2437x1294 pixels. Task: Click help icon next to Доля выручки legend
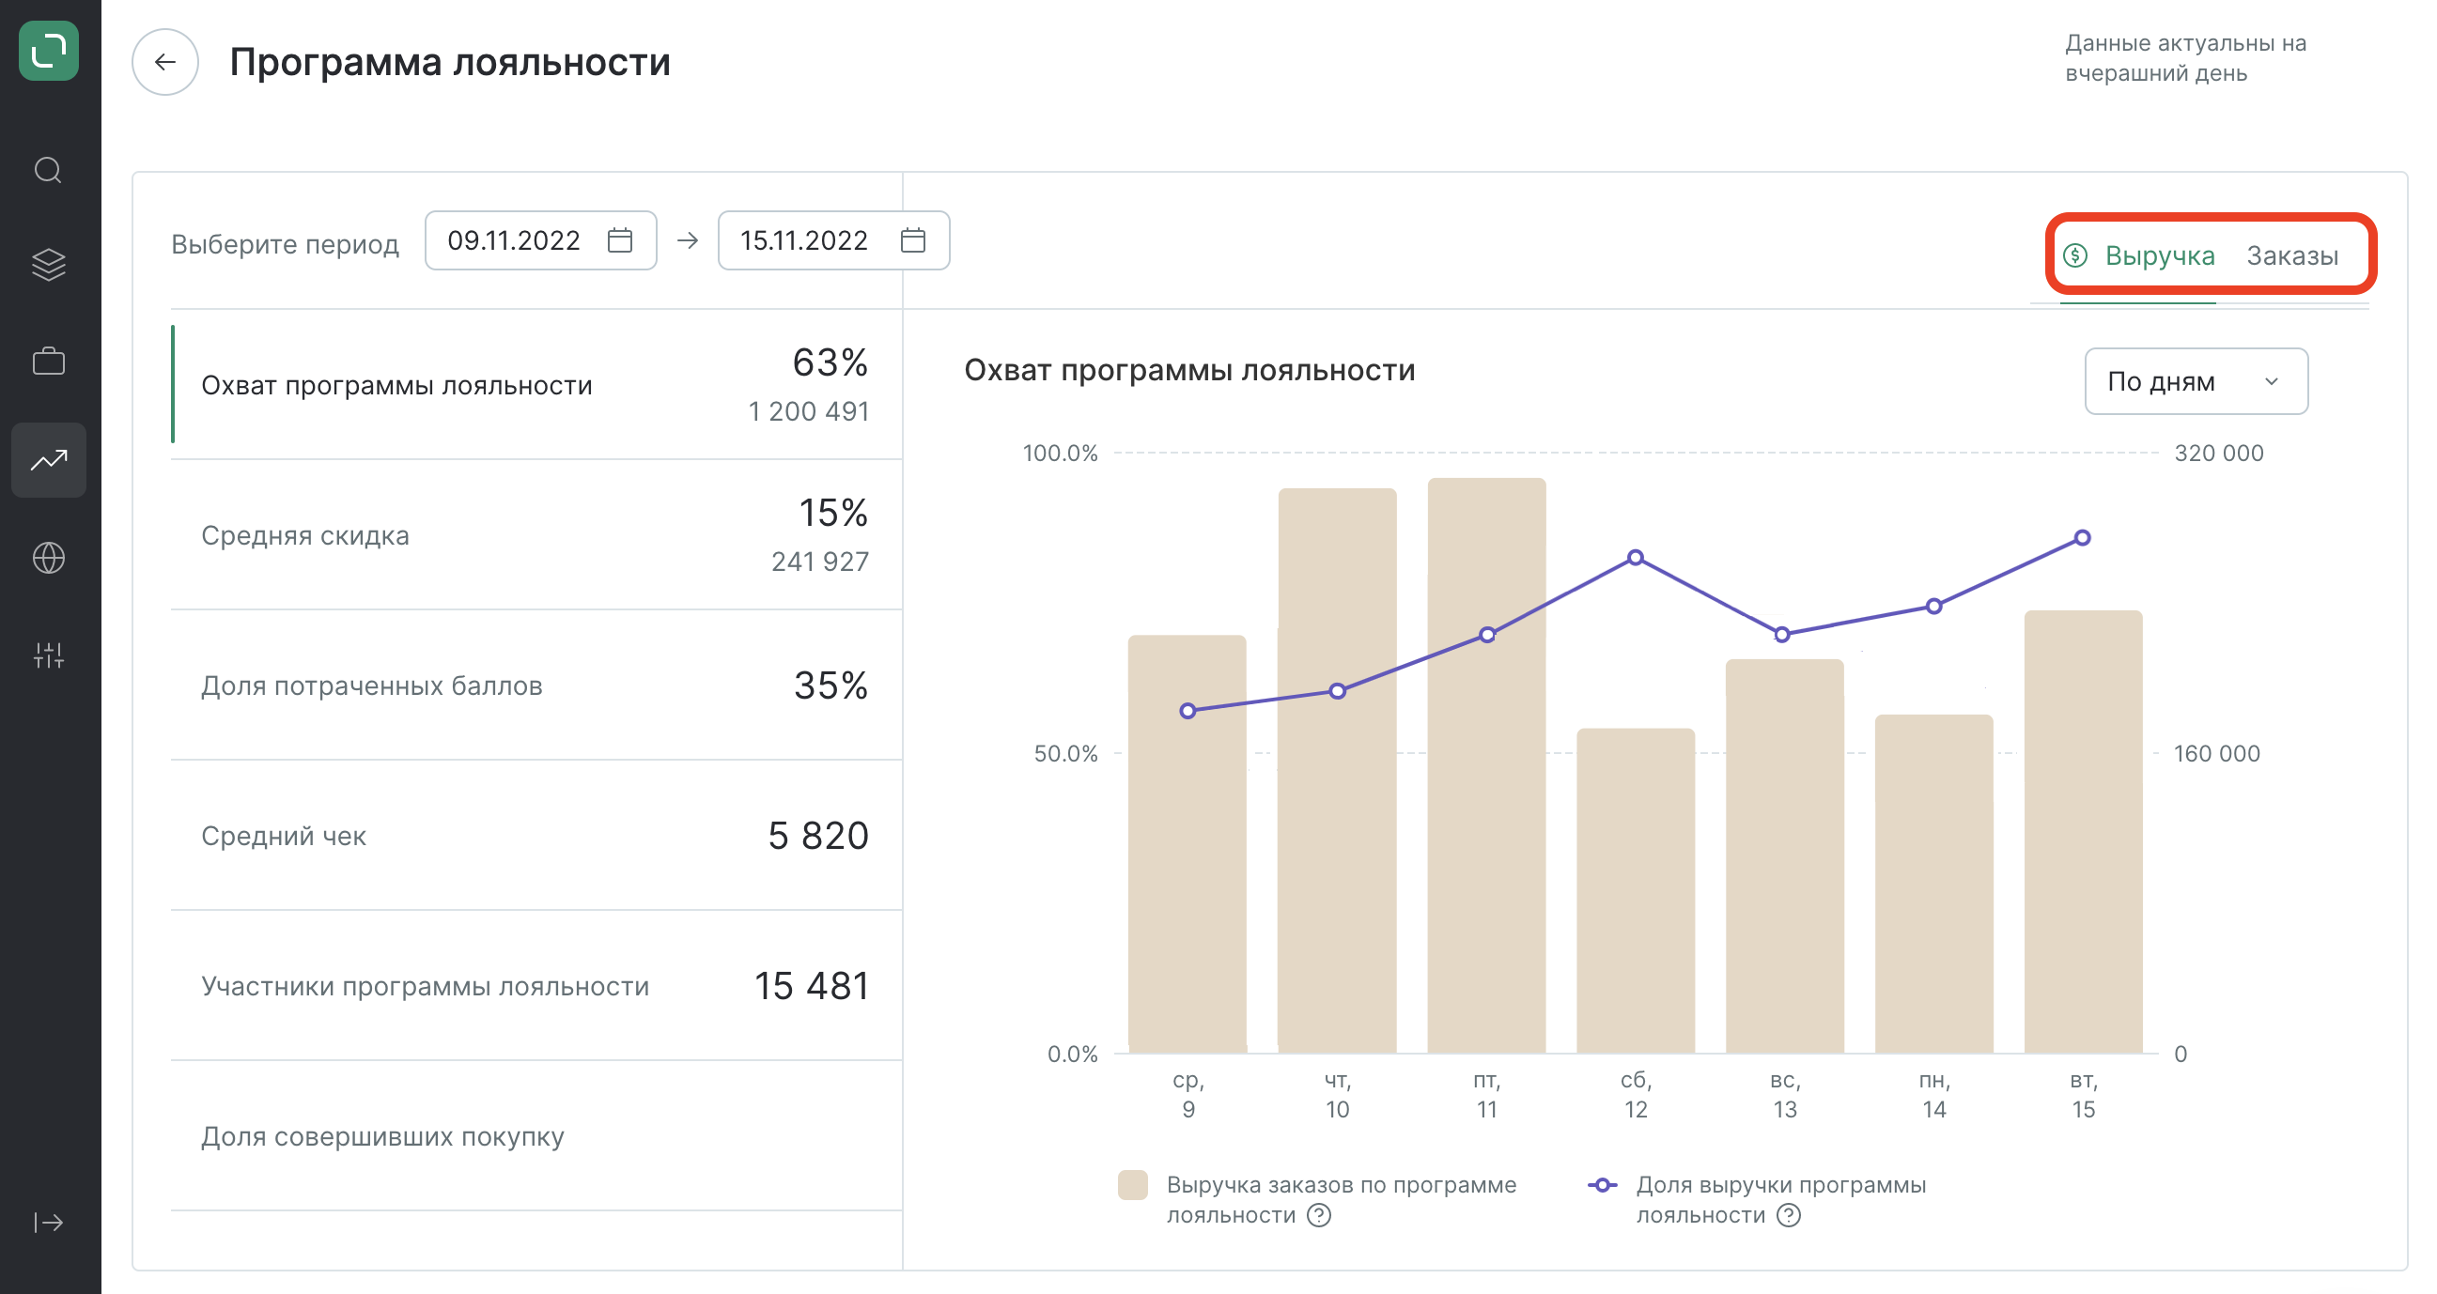coord(1788,1215)
